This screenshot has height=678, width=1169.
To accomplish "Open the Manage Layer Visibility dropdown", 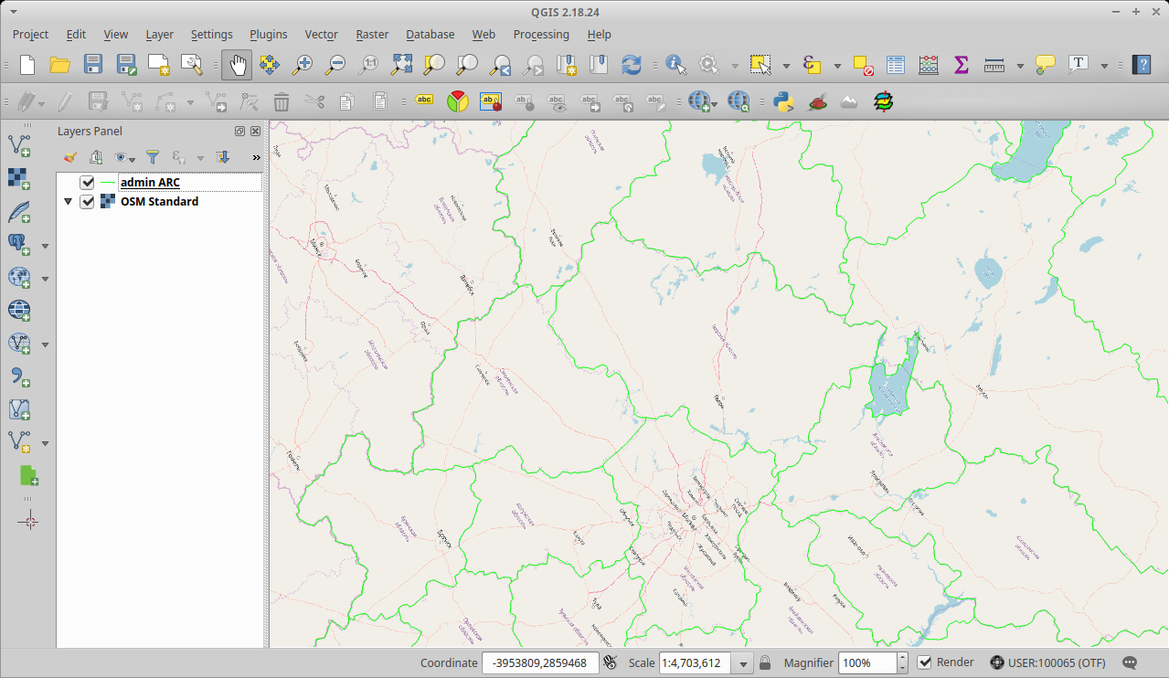I will [x=122, y=157].
